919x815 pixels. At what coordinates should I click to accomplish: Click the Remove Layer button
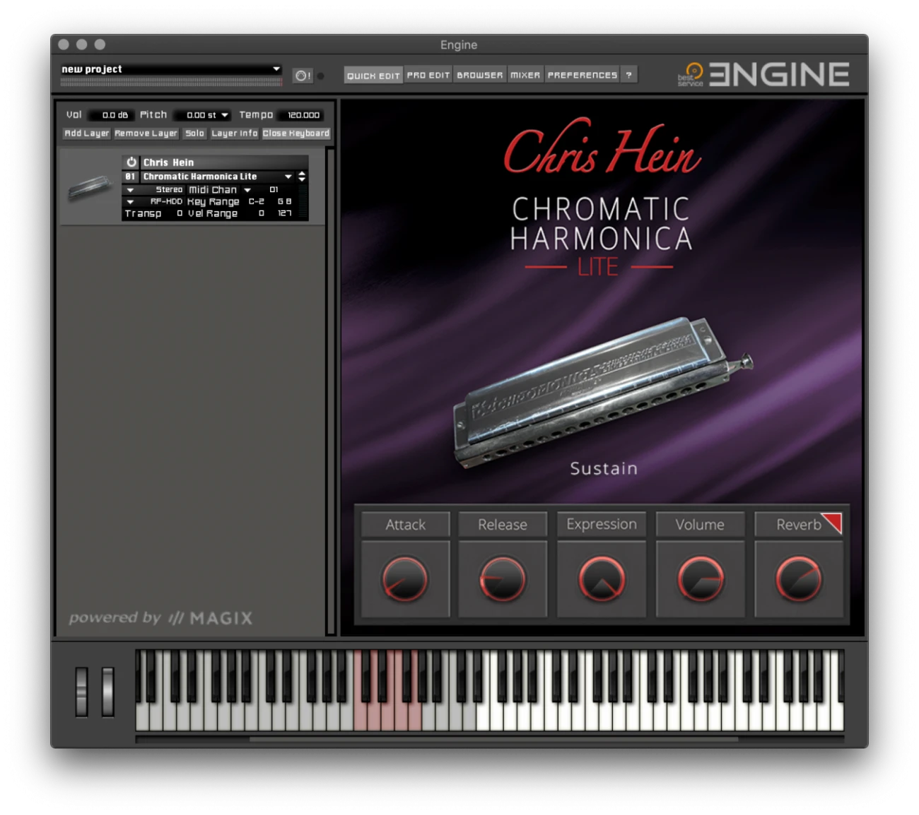[146, 133]
